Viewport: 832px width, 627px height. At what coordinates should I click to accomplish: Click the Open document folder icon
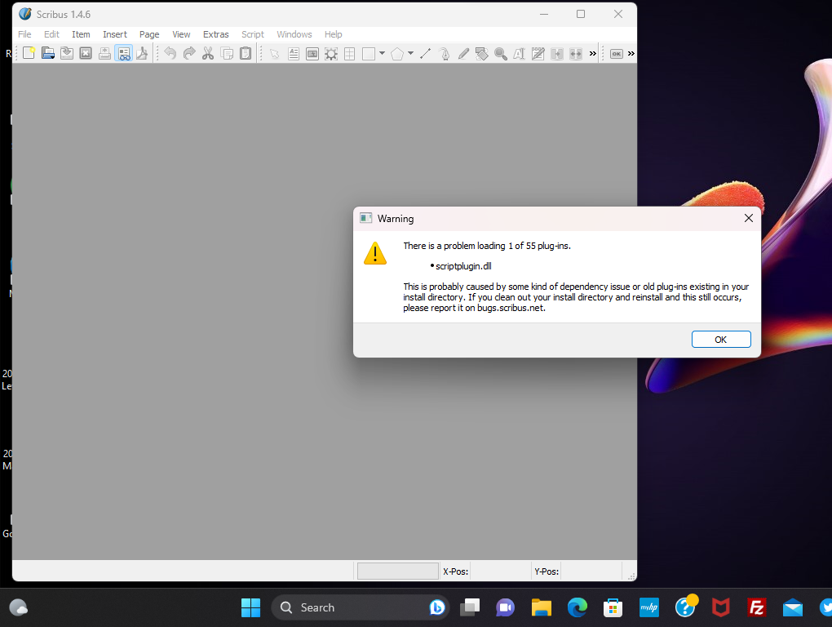[47, 54]
